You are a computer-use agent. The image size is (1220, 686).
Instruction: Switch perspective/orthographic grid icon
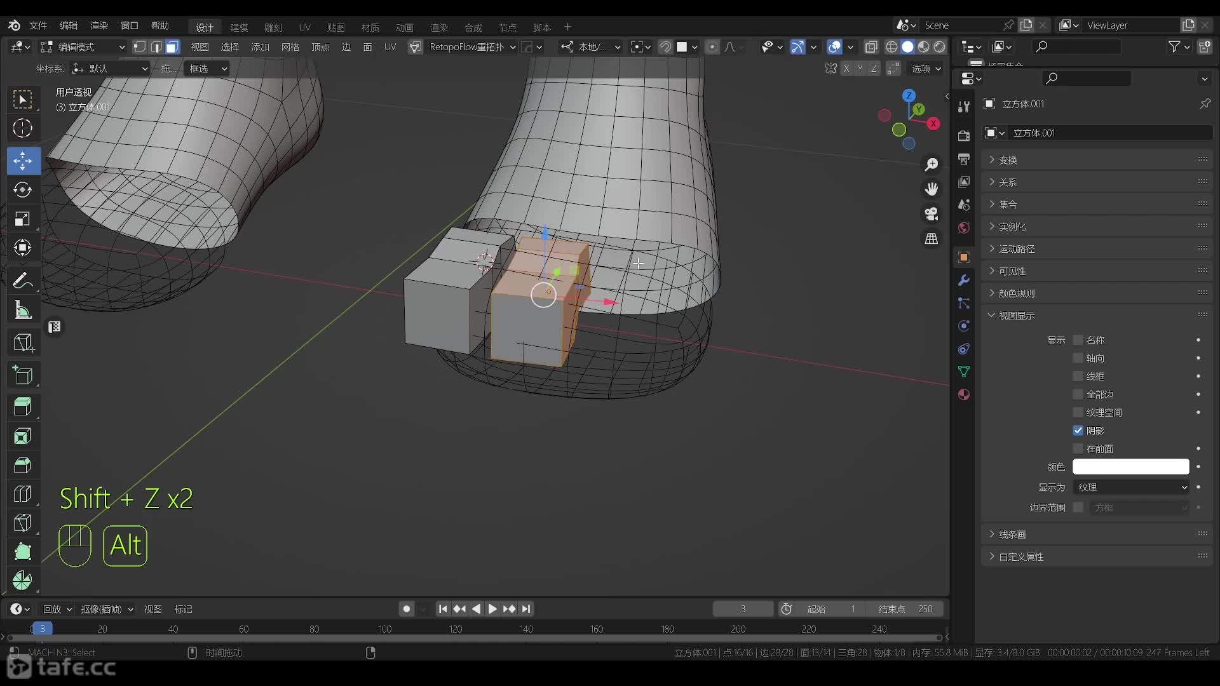tap(932, 239)
